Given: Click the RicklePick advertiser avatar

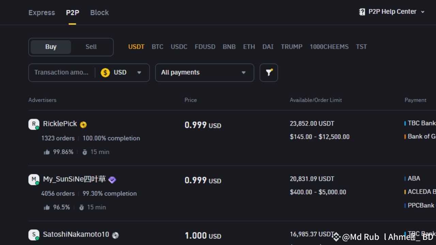Looking at the screenshot, I should coord(34,124).
